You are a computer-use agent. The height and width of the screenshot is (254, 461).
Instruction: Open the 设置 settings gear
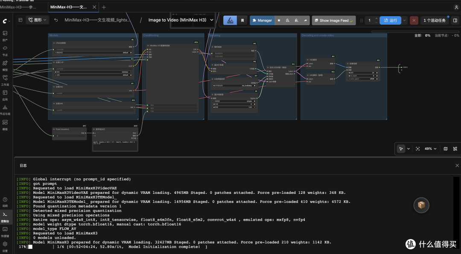tap(5, 246)
